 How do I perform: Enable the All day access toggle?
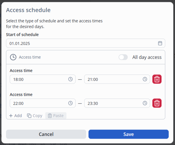[123, 57]
